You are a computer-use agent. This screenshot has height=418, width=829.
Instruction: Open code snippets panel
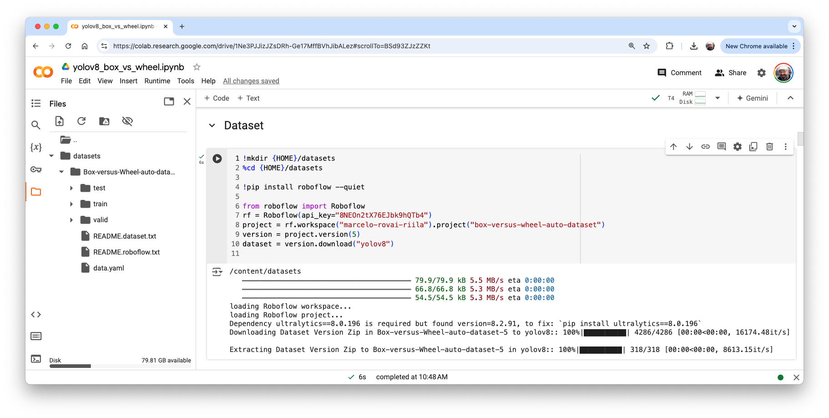coord(36,315)
